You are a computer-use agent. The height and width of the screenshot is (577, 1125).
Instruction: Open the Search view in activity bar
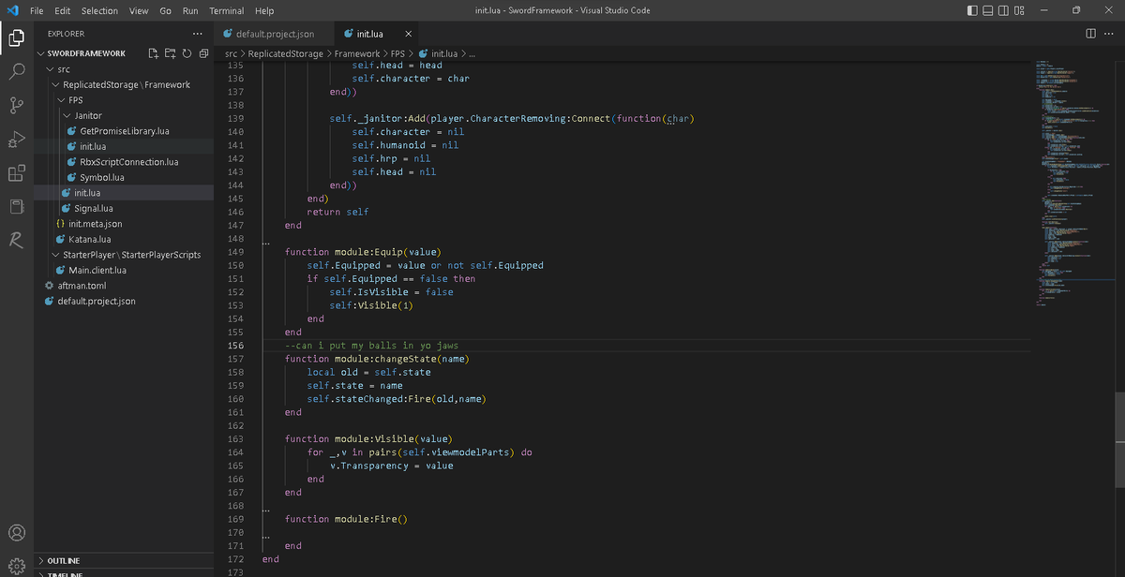pyautogui.click(x=17, y=71)
